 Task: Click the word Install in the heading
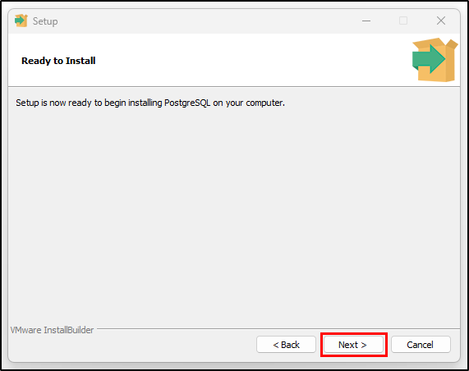click(80, 61)
